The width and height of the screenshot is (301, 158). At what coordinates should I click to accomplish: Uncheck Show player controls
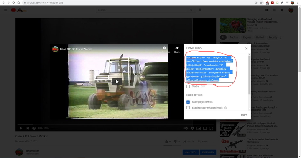tap(188, 102)
